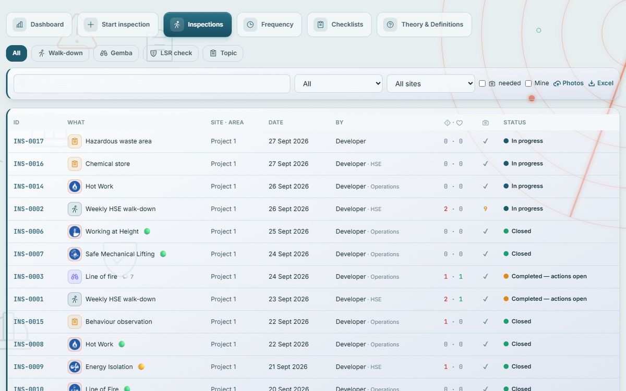Image resolution: width=626 pixels, height=391 pixels.
Task: Click the photo check mark for INS-0017
Action: pos(486,141)
